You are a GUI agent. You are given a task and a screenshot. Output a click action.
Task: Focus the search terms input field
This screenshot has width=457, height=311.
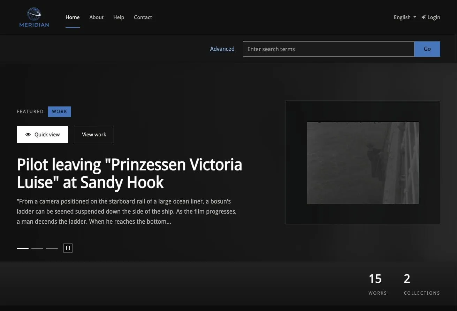[x=328, y=49]
